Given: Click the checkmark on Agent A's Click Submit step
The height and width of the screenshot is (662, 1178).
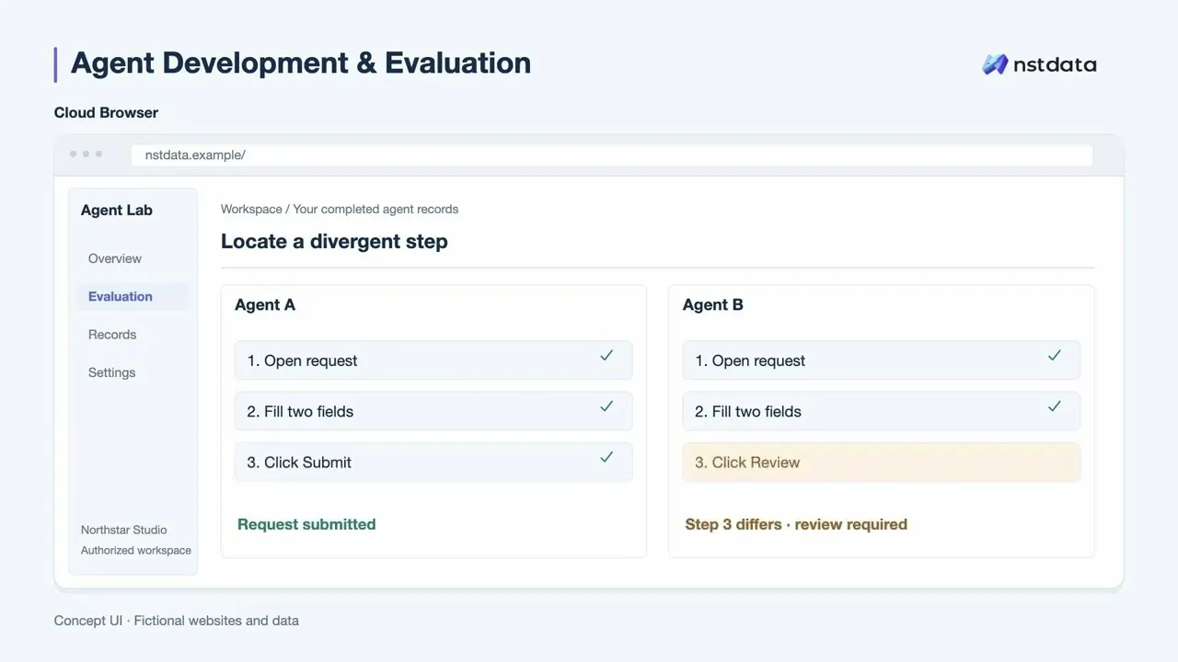Looking at the screenshot, I should 606,456.
